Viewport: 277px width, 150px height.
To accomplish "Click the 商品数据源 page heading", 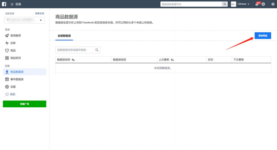I will [x=67, y=17].
